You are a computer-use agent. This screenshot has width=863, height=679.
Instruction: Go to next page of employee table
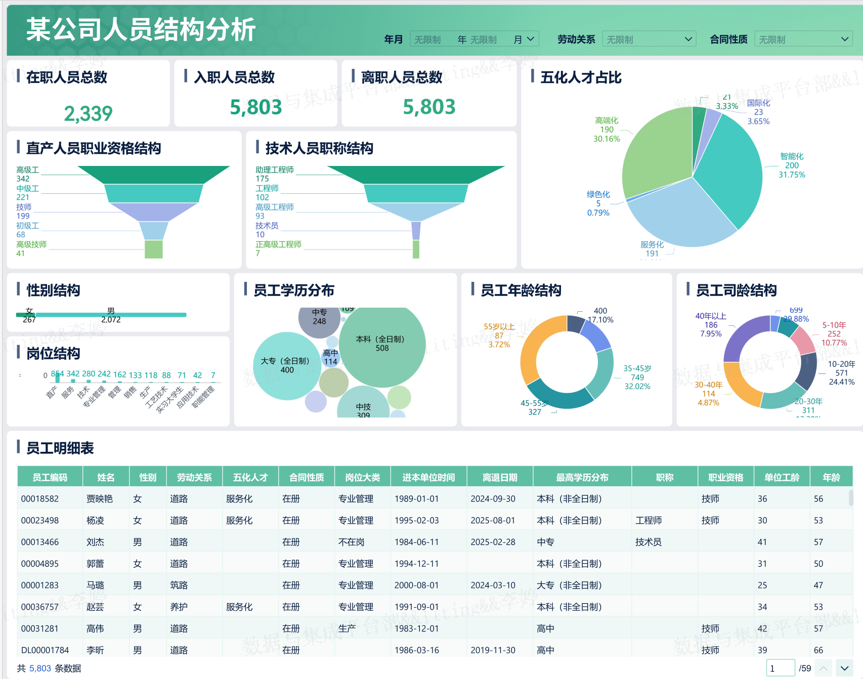(844, 668)
